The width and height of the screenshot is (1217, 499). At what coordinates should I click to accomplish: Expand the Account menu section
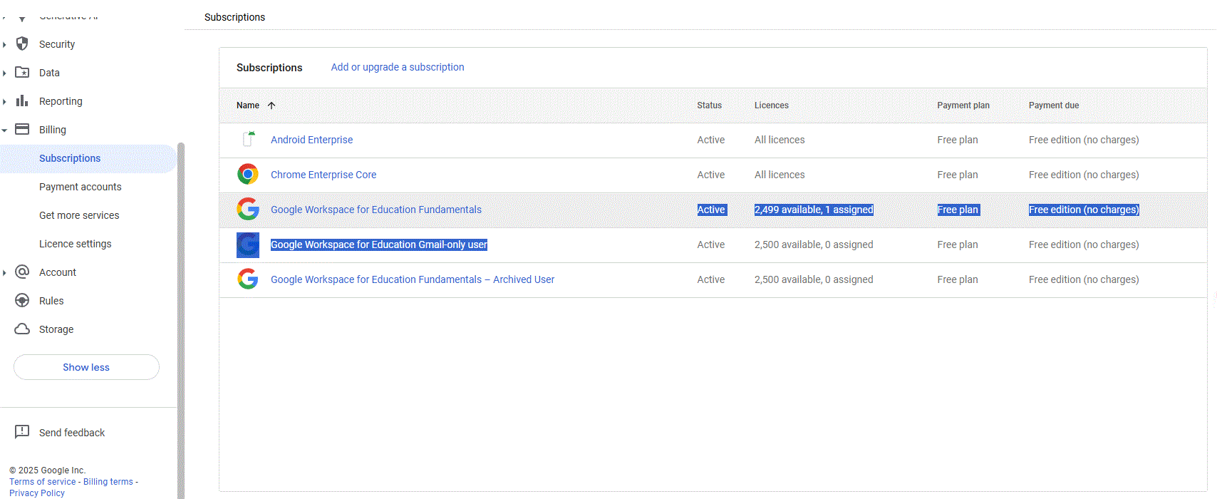coord(4,272)
